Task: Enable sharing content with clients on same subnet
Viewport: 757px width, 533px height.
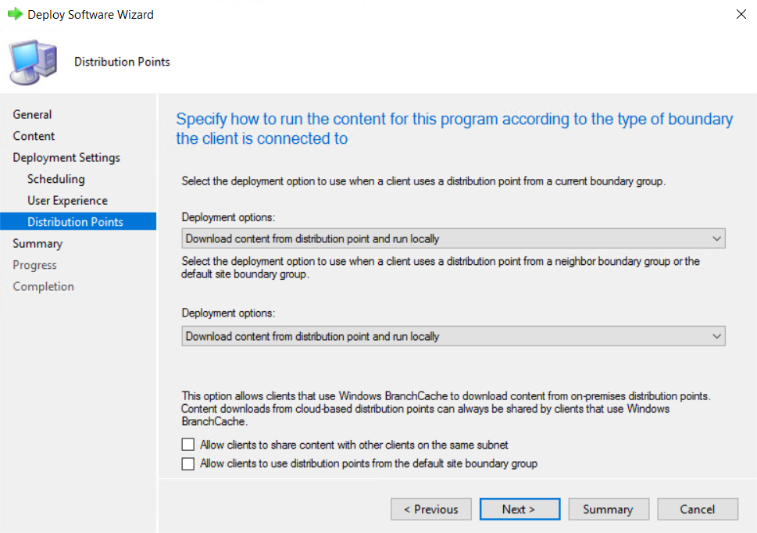Action: pyautogui.click(x=187, y=445)
